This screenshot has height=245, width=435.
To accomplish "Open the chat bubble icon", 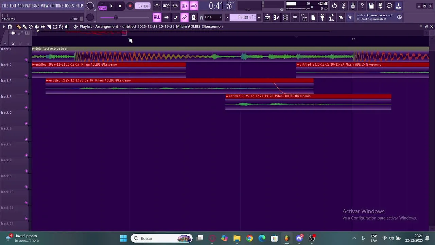I will tap(389, 6).
